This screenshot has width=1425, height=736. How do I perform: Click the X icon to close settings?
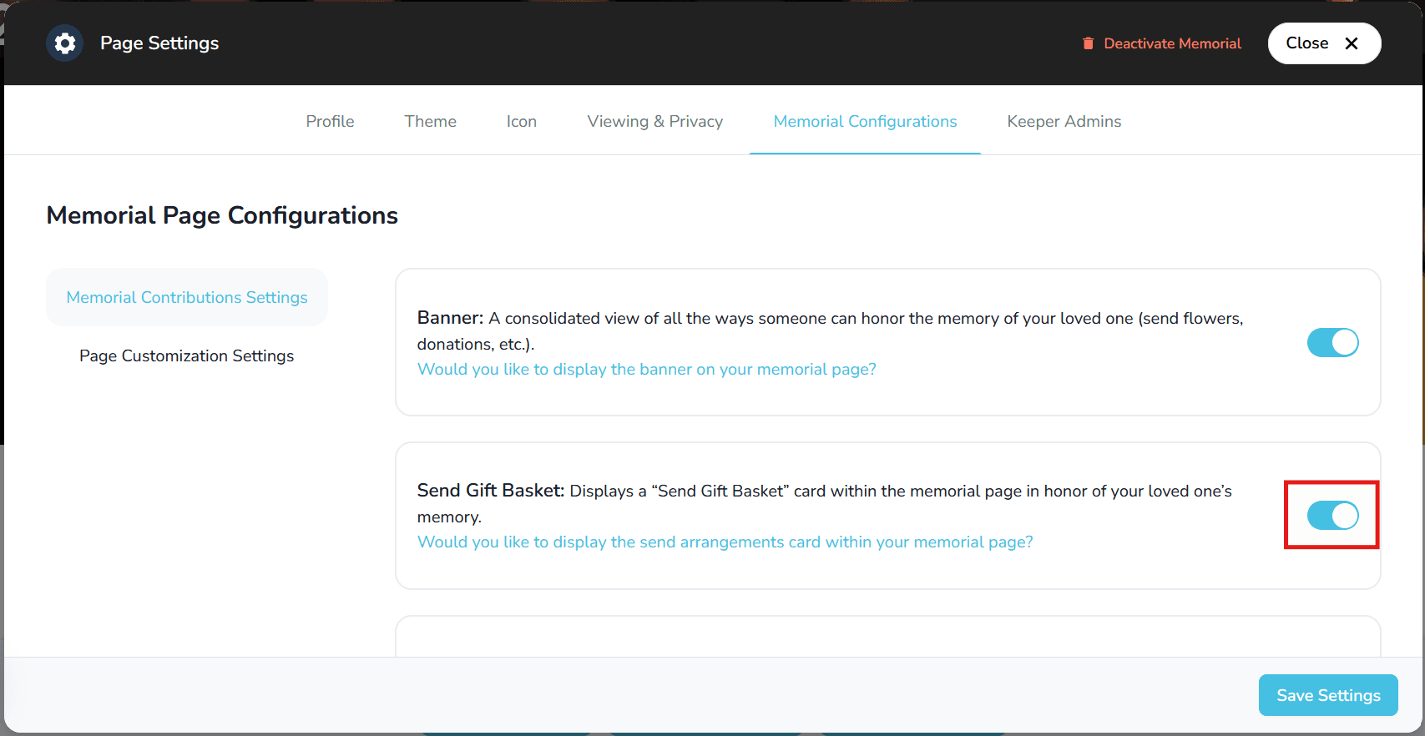(1351, 43)
